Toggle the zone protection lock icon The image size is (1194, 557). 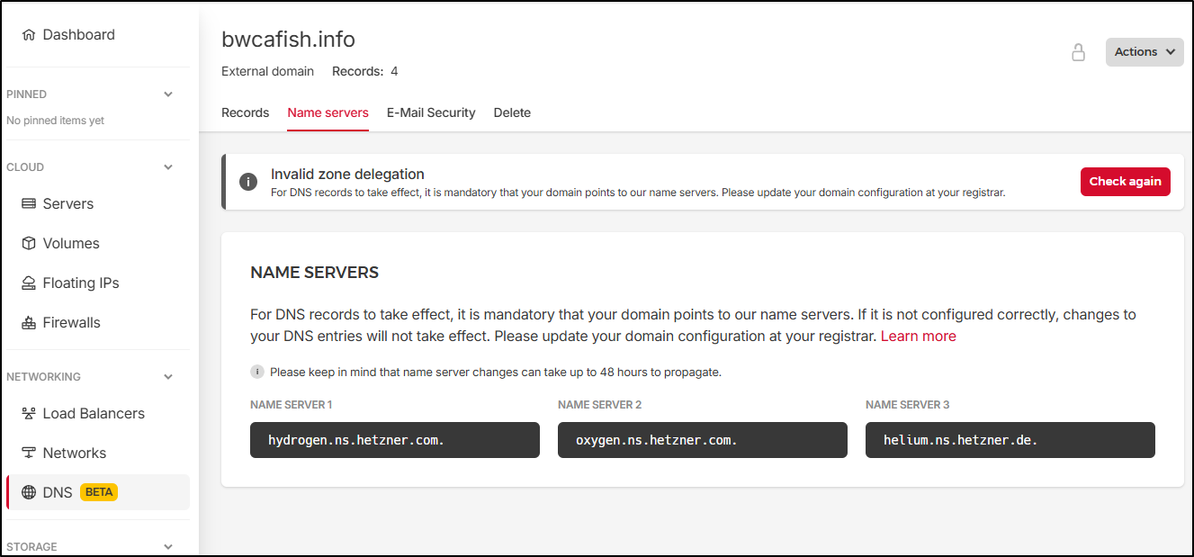[x=1078, y=52]
